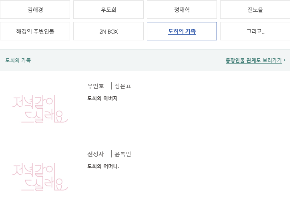Click the gray section header bar
The image size is (291, 203).
(x=145, y=60)
